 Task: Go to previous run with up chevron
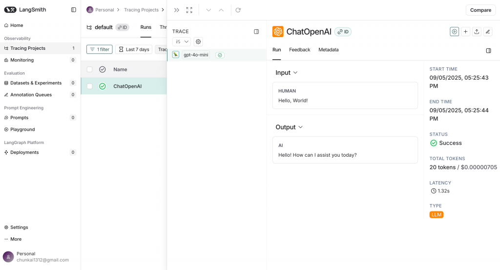point(221,10)
